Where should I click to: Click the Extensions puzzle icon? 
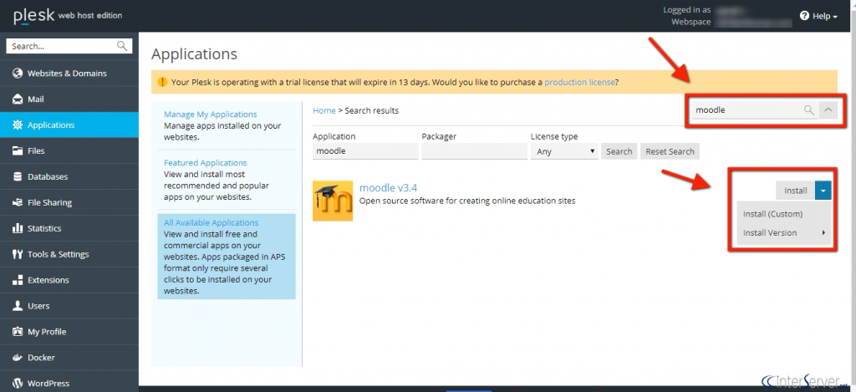[18, 280]
